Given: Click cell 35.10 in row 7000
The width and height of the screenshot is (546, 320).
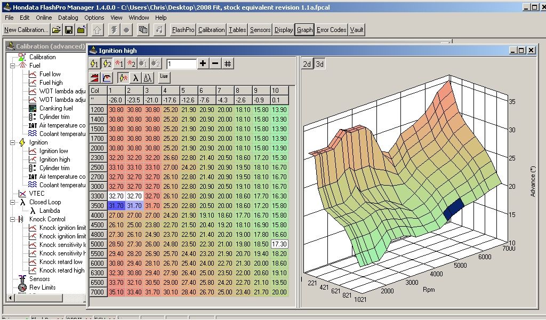Looking at the screenshot, I should pyautogui.click(x=116, y=292).
